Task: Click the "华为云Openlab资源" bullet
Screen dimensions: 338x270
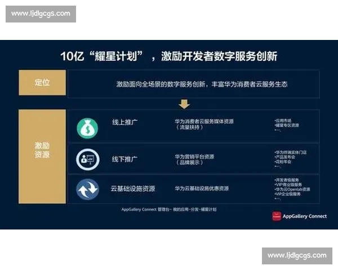Action: click(292, 189)
